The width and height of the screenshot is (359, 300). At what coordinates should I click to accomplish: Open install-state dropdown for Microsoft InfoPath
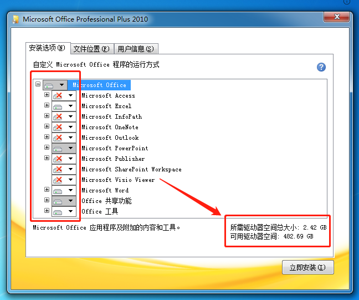[x=64, y=116]
